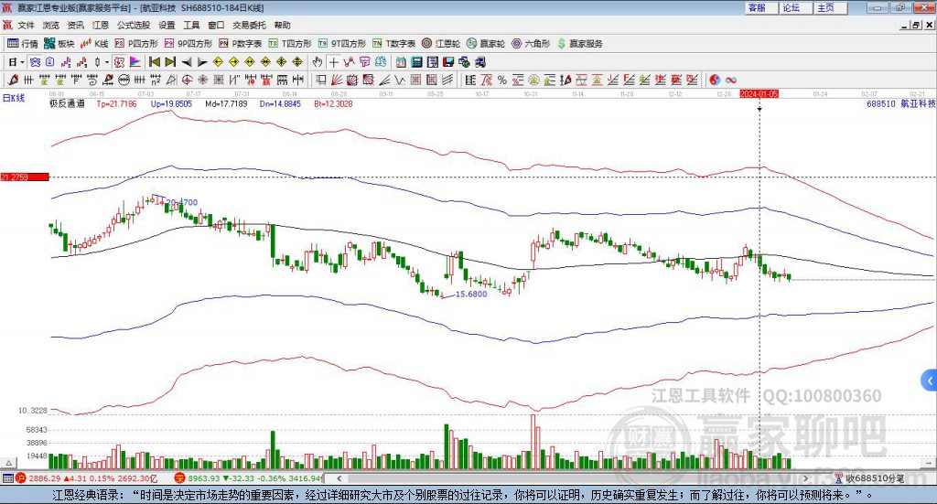Click the 论坛 forum button
Screen dimensions: 937x504
(x=795, y=7)
